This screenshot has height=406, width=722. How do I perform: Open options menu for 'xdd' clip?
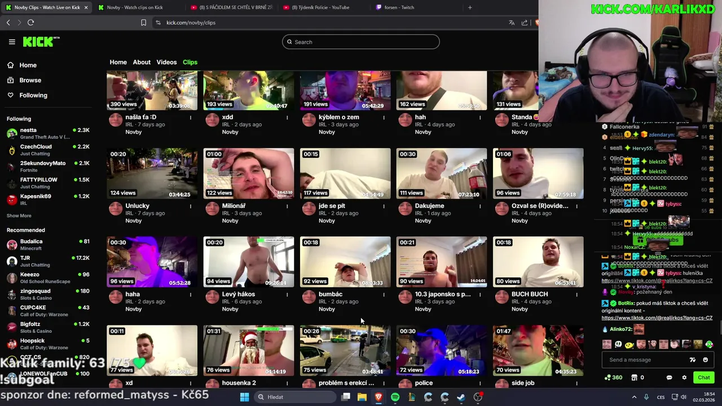tap(287, 117)
